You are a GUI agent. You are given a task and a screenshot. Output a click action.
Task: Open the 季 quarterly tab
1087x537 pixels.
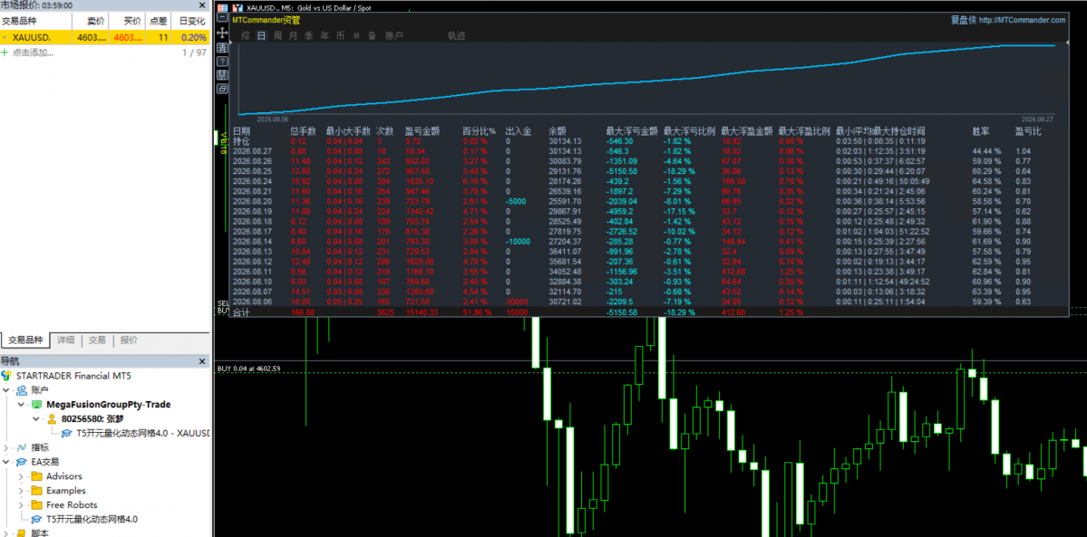pos(308,35)
